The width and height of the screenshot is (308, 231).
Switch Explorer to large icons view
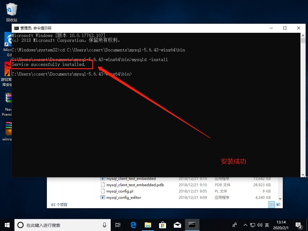278,205
